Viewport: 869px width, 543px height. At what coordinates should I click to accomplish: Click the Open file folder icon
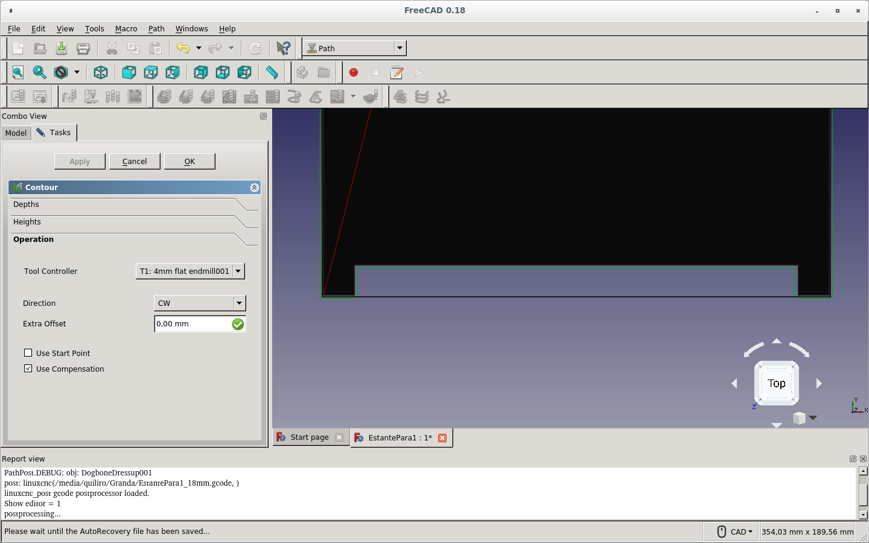point(40,48)
